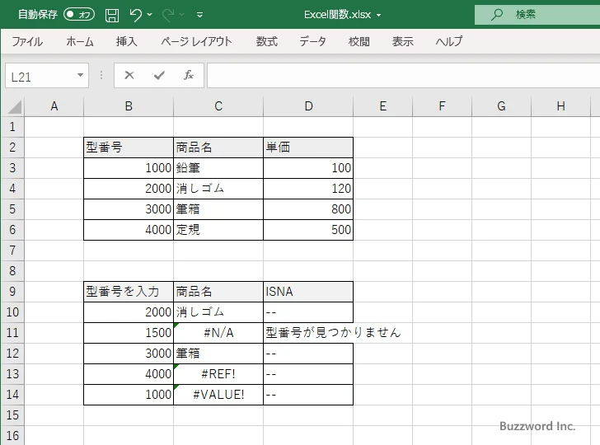Expand the Name Box dropdown arrow
This screenshot has width=600, height=445.
81,75
